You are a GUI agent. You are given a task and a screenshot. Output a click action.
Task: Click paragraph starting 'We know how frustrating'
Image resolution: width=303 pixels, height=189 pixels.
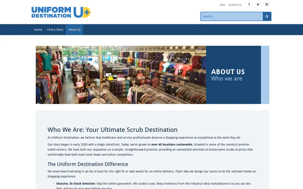pyautogui.click(x=151, y=174)
